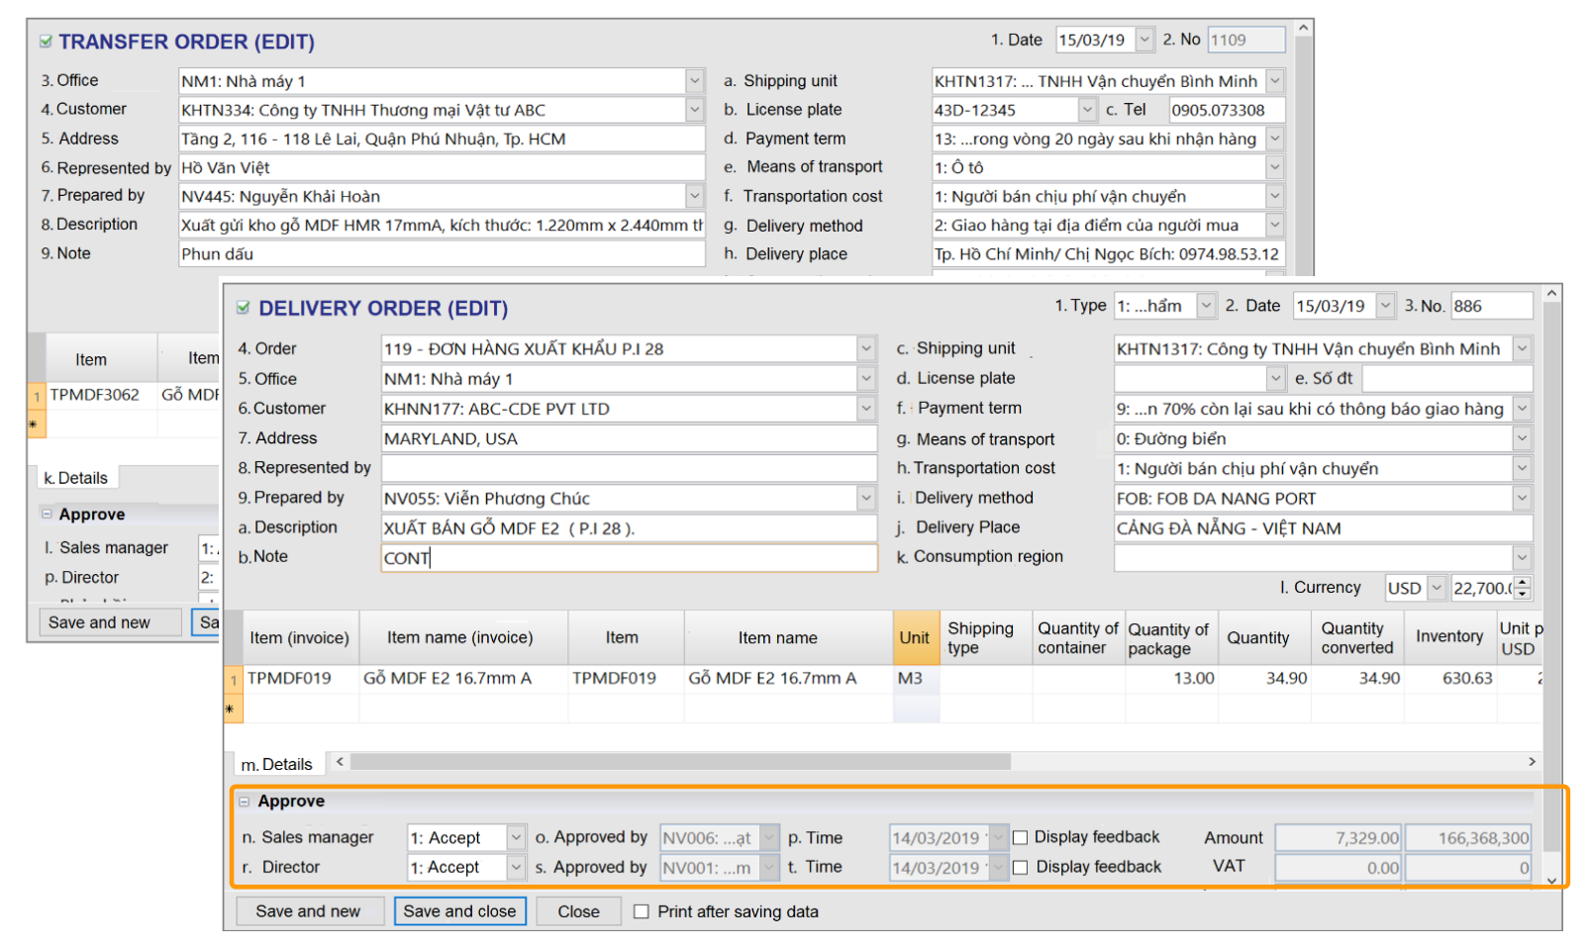Click the scroll down arrow of Delivery Order panel

(x=1551, y=880)
